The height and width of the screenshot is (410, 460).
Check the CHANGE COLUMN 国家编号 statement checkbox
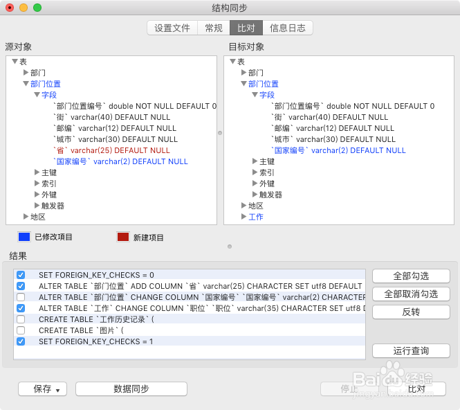pyautogui.click(x=21, y=297)
